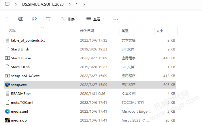Sort by the 类型 column header

point(125,31)
